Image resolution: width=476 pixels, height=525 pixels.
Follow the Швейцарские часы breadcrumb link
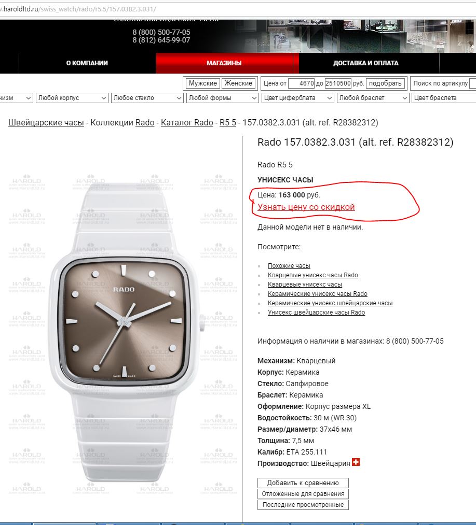point(46,122)
